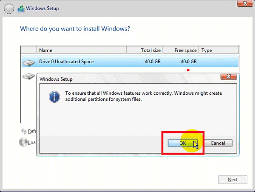Click the Windows Setup title bar icon

pos(21,8)
